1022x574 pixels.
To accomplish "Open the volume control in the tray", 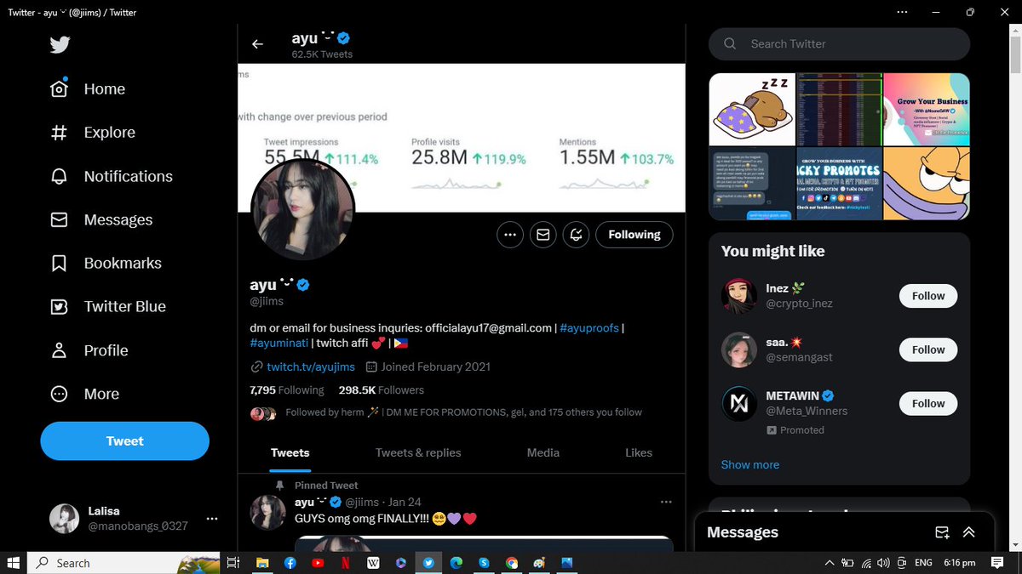I will tap(885, 563).
